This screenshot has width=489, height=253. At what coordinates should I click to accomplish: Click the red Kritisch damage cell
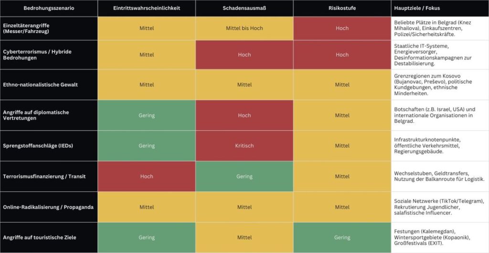(x=244, y=146)
